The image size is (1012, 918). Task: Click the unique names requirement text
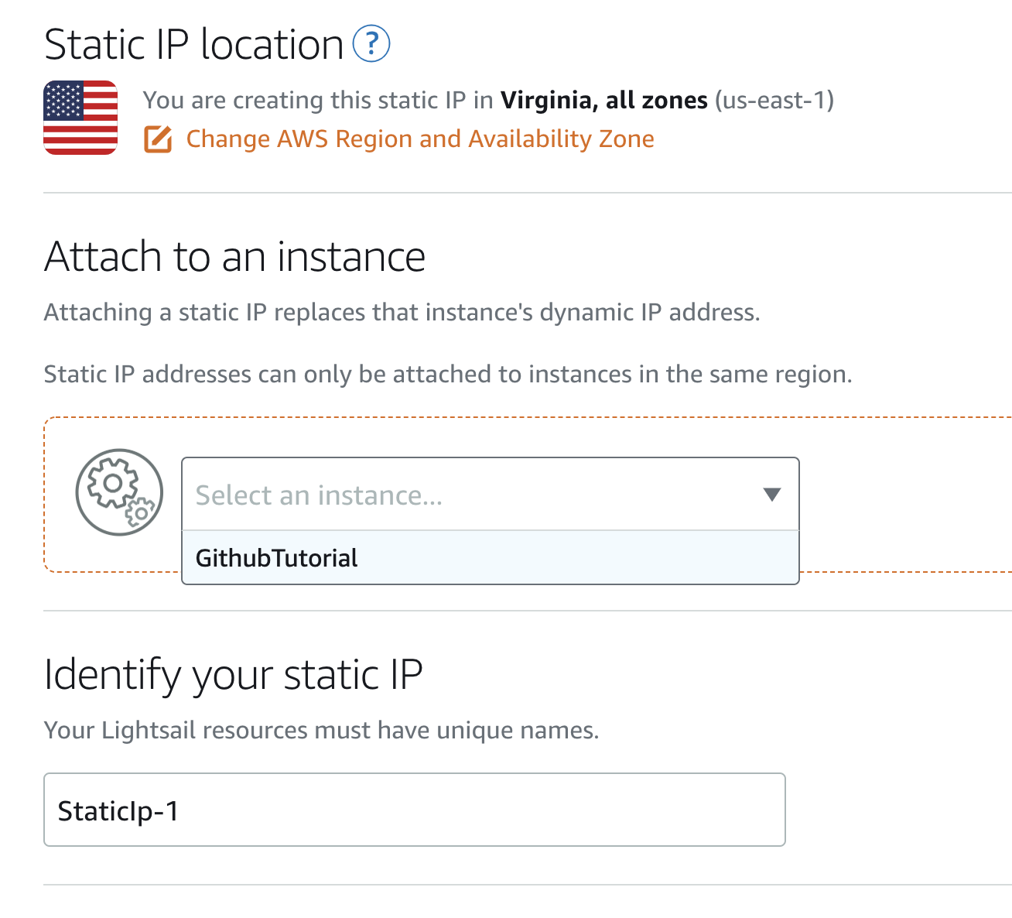coord(321,731)
